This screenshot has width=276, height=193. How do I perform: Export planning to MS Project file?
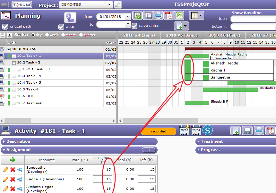(x=179, y=15)
